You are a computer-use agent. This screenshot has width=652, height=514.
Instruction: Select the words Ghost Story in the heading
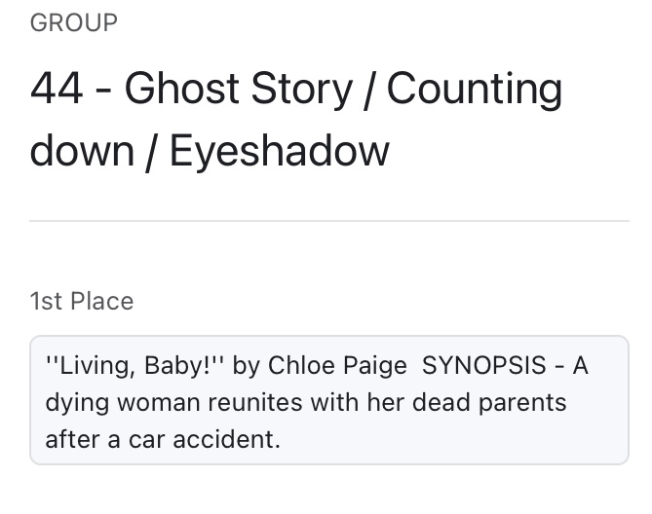point(239,91)
